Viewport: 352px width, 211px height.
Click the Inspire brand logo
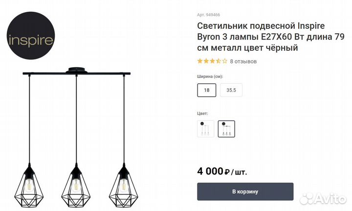(x=30, y=39)
